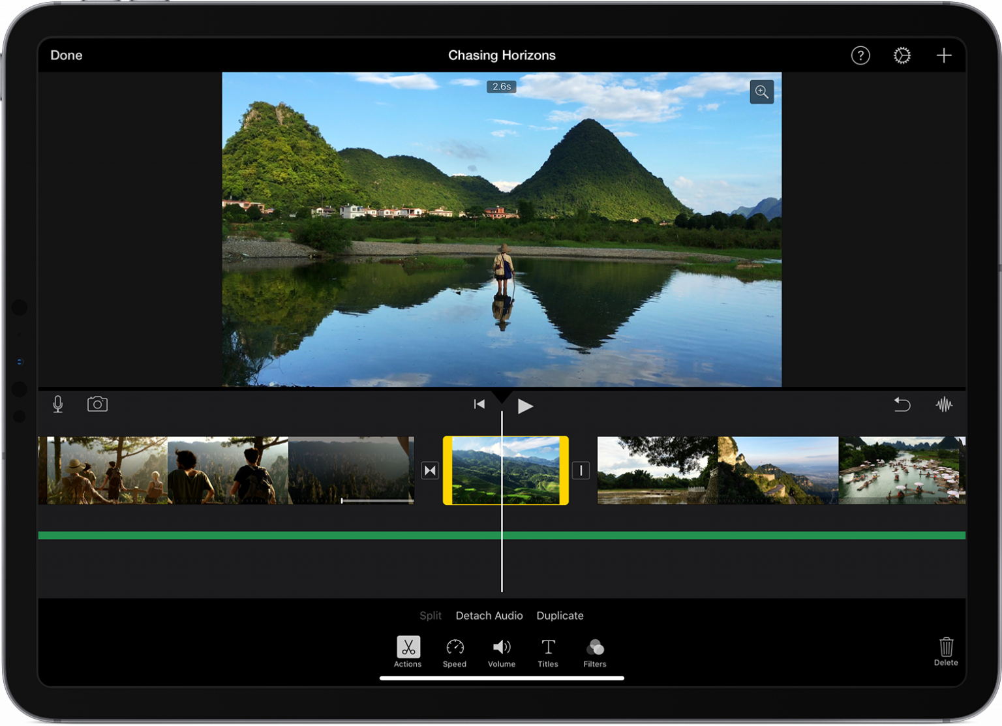1002x726 pixels.
Task: Enable pinch-to-zoom with the viewer magnifier icon
Action: (761, 92)
